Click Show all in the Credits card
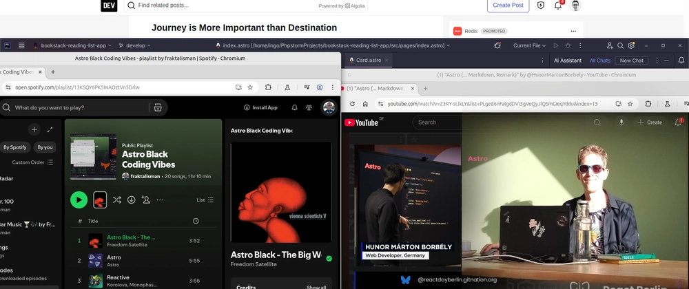Screen dimensions: 689x289 316,287
